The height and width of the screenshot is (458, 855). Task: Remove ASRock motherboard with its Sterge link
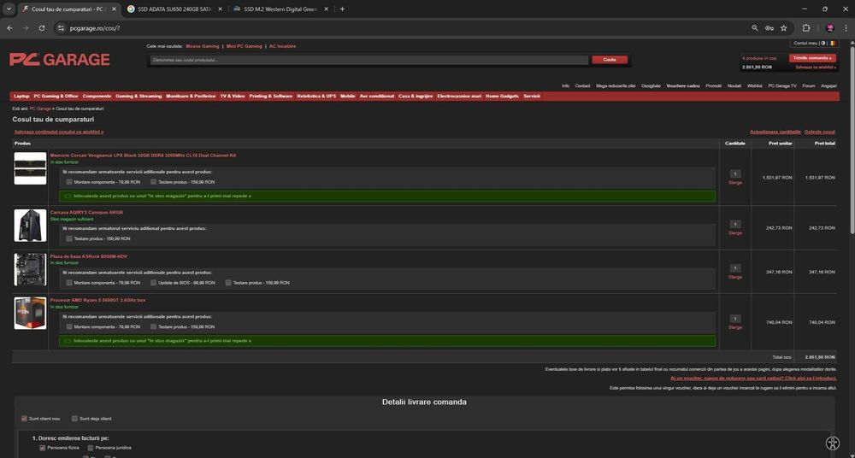735,277
